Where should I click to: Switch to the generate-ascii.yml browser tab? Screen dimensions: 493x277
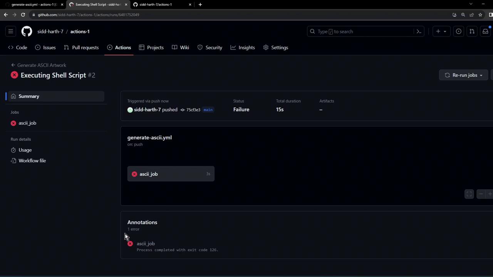(34, 5)
